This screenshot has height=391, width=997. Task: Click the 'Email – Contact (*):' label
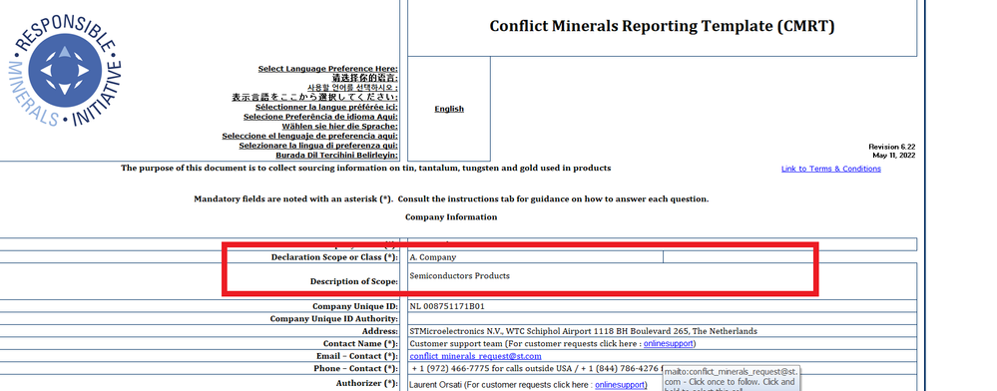(x=357, y=356)
